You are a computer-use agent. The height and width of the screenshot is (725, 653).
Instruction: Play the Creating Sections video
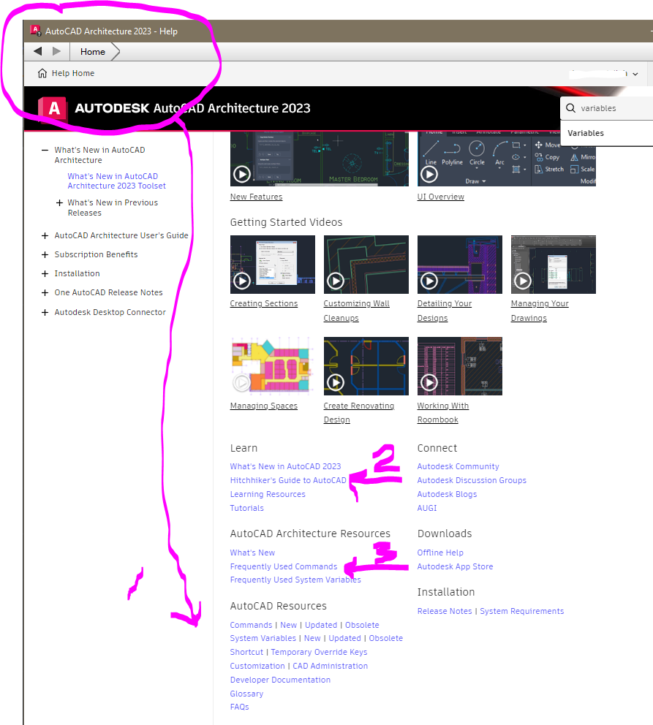pos(241,280)
